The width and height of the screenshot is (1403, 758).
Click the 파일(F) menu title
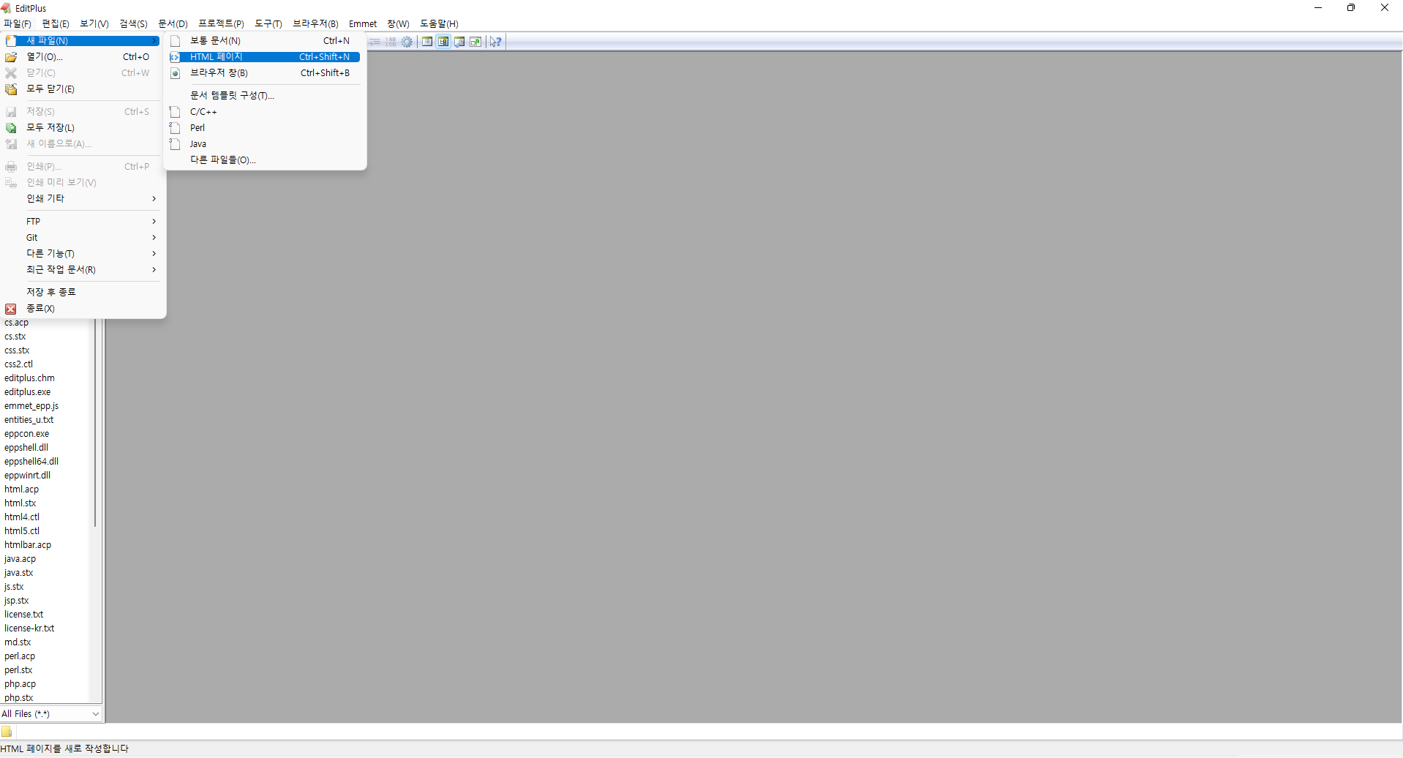tap(18, 24)
